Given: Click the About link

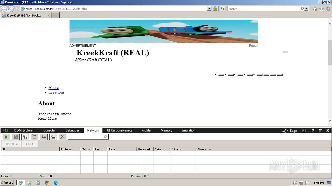Looking at the screenshot, I should [54, 88].
